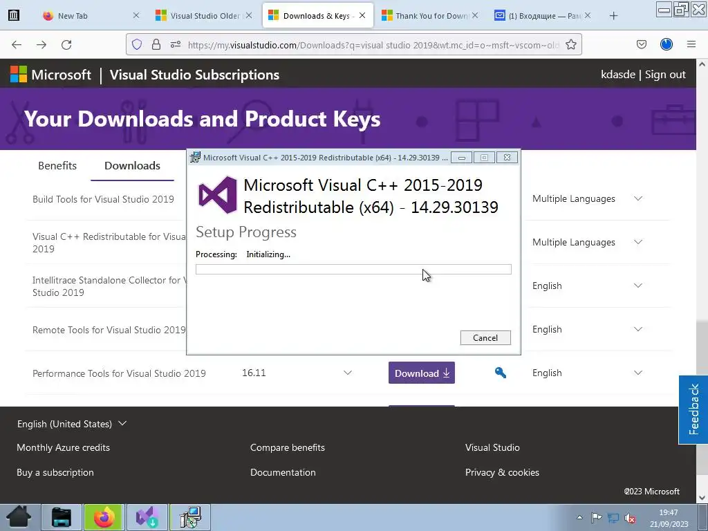The width and height of the screenshot is (708, 531).
Task: Open a new browser tab with plus
Action: point(613,16)
